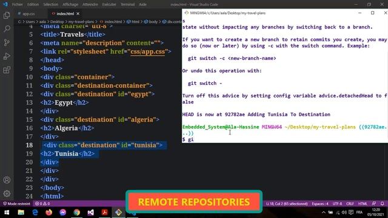388x218 pixels.
Task: Open the Search view in activity bar
Action: point(7,28)
